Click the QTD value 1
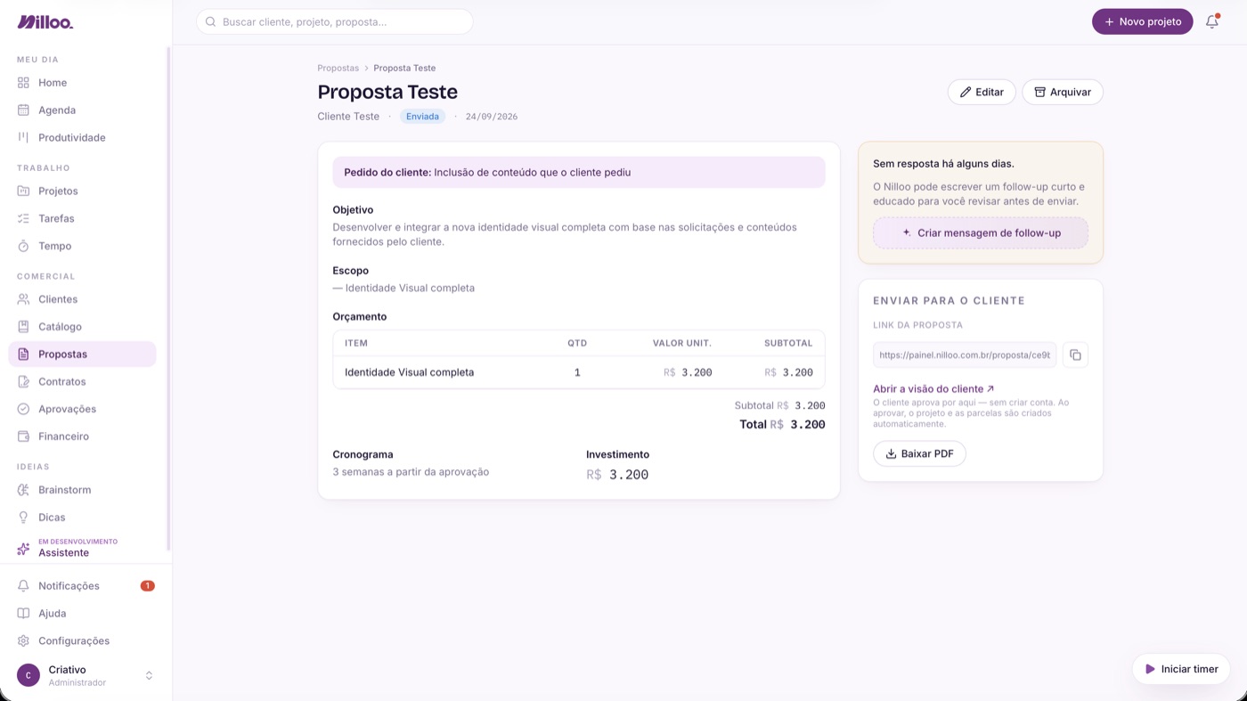 pos(577,372)
